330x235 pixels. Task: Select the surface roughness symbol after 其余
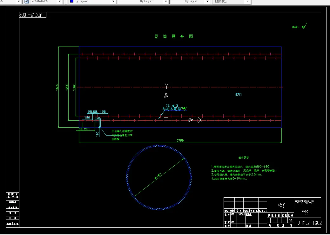(304, 26)
